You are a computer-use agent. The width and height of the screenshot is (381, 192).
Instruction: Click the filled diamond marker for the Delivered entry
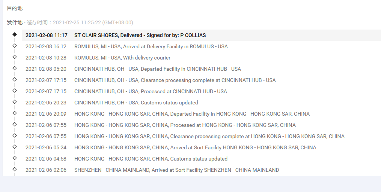click(15, 34)
